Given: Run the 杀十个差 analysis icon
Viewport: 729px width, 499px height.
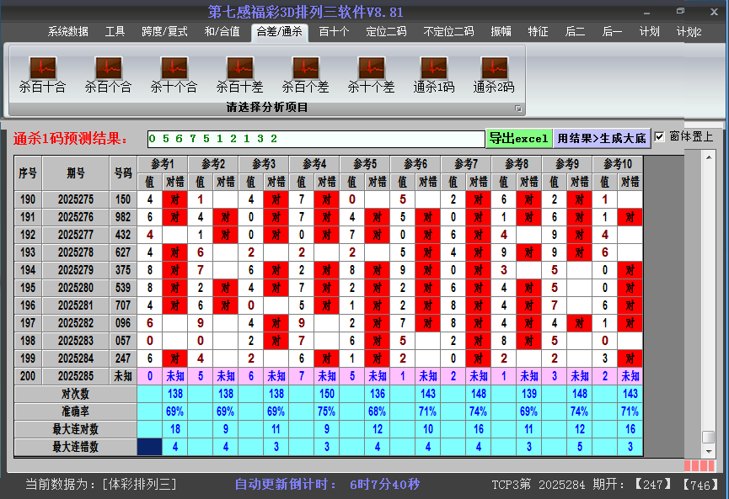Looking at the screenshot, I should pyautogui.click(x=371, y=68).
